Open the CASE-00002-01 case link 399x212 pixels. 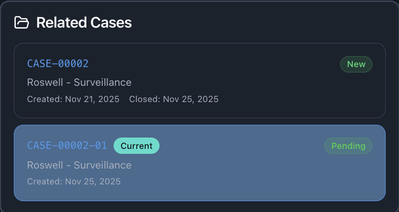(x=67, y=145)
